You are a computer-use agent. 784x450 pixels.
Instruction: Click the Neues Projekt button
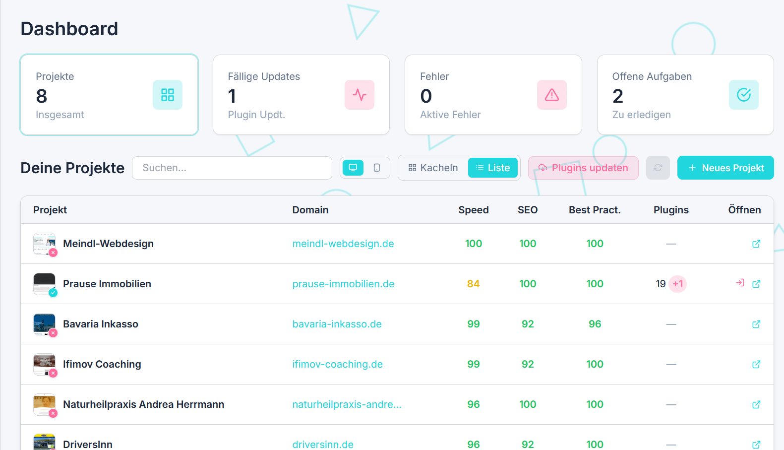725,168
